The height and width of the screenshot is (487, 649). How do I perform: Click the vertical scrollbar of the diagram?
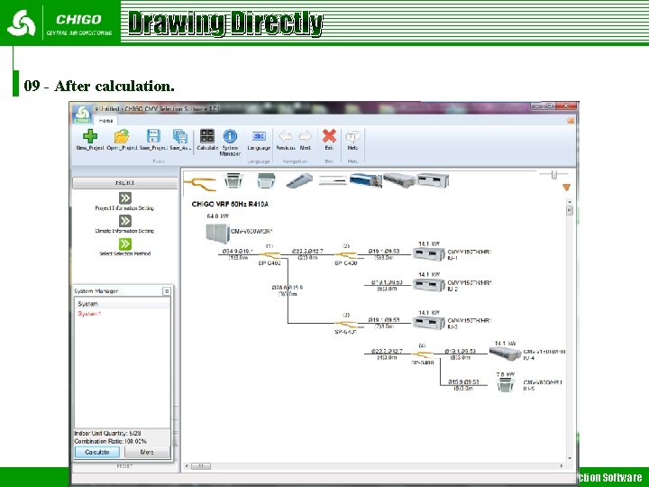570,330
